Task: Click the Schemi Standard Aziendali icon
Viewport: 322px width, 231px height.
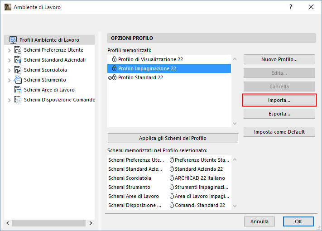Action: point(18,60)
